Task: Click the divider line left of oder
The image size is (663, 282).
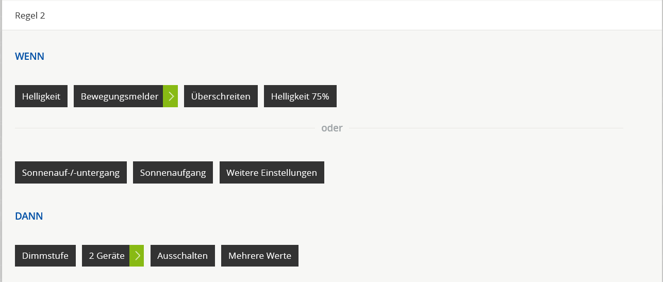Action: [x=165, y=128]
